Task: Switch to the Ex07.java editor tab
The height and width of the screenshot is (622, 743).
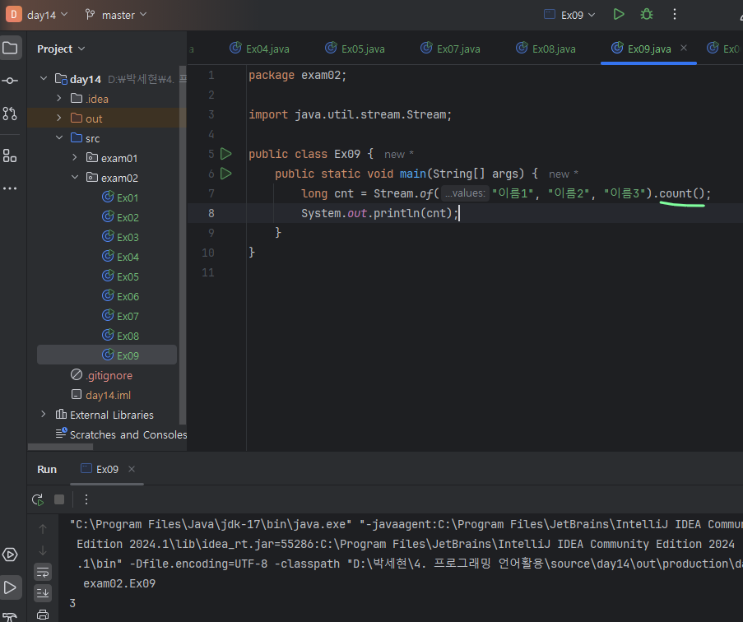Action: (x=450, y=49)
